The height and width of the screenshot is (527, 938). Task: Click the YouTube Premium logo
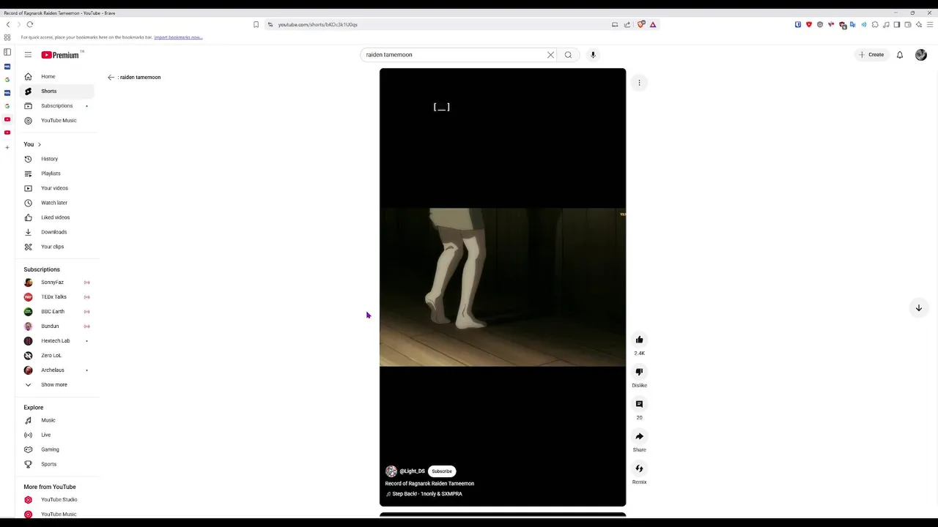point(60,55)
